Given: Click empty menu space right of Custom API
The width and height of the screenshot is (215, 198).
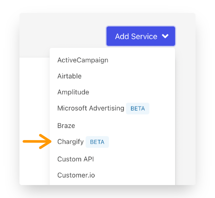Looking at the screenshot, I should coord(136,159).
